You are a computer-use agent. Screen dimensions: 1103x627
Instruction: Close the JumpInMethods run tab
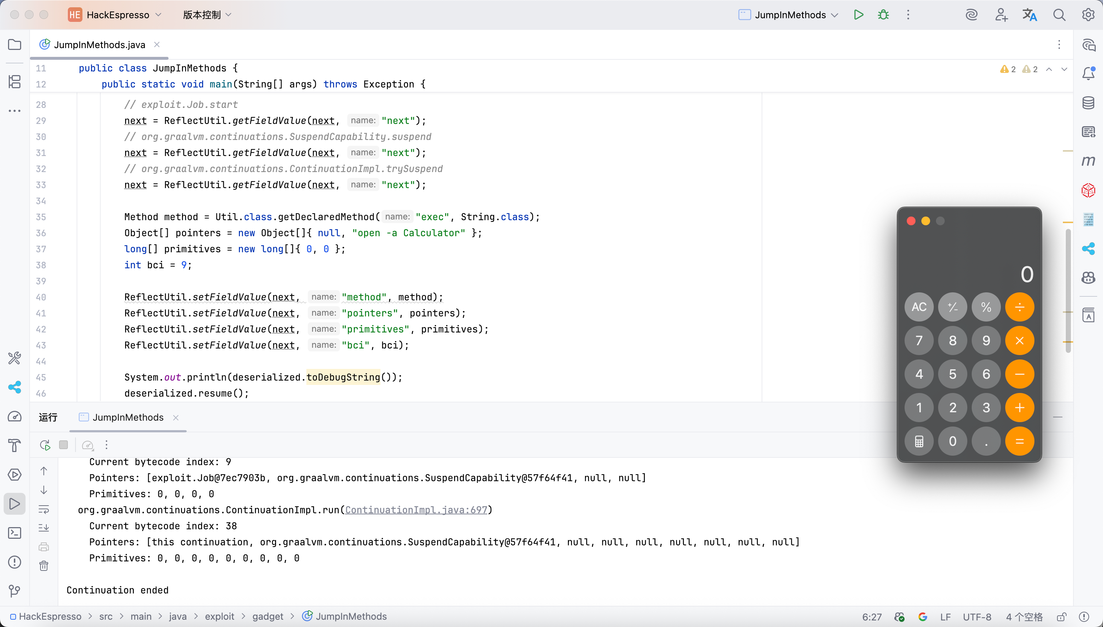176,417
